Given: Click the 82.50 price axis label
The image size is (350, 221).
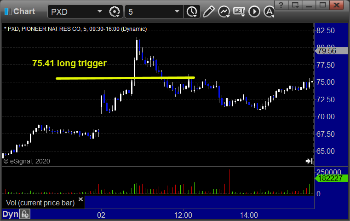Looking at the screenshot, I should tap(326, 30).
